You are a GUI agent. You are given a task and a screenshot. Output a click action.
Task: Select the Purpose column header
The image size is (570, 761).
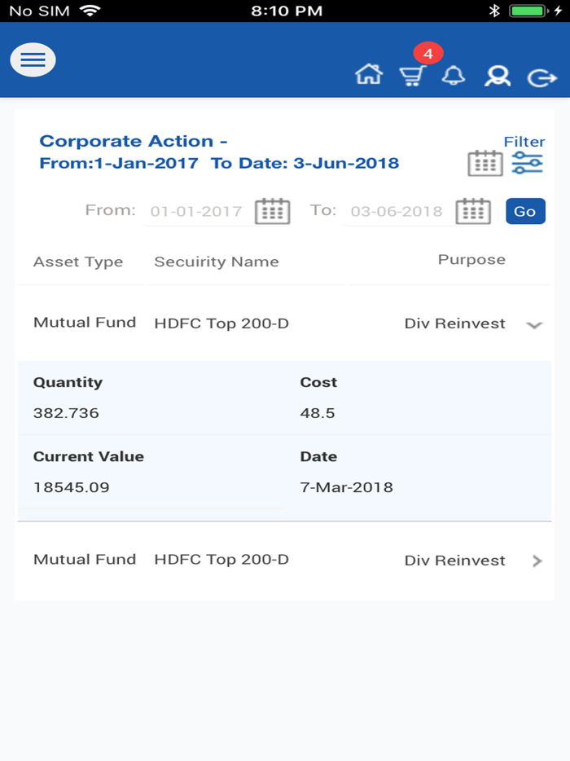click(471, 259)
